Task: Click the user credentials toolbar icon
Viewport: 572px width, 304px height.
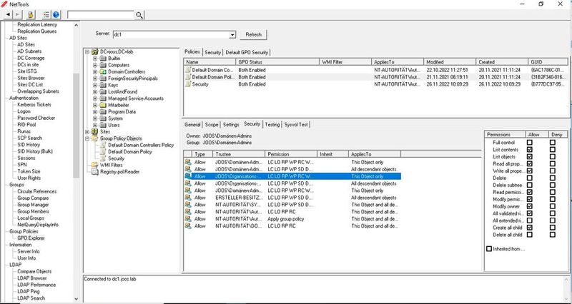Action: (x=31, y=14)
